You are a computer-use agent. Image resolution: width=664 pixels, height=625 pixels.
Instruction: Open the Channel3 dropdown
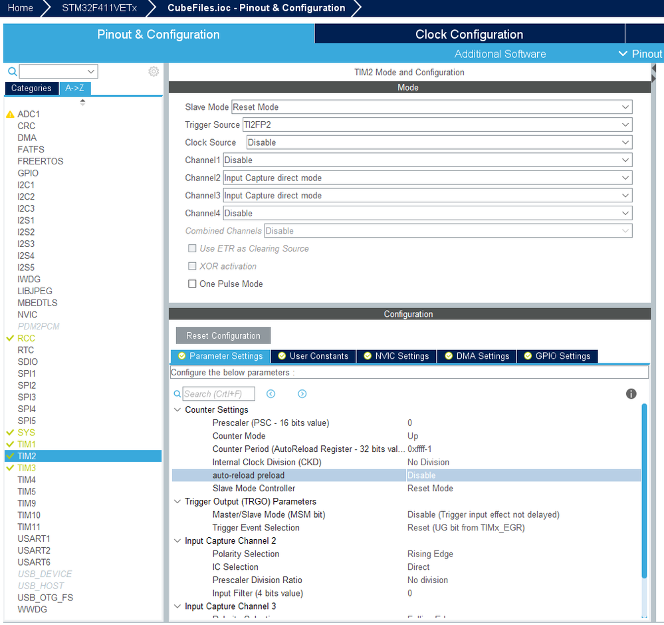click(x=427, y=196)
